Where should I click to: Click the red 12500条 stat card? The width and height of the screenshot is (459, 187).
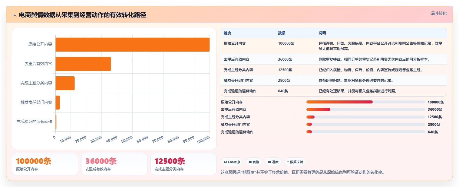tap(183, 164)
